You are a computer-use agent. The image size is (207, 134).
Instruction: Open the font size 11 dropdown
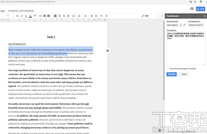tap(10, 16)
